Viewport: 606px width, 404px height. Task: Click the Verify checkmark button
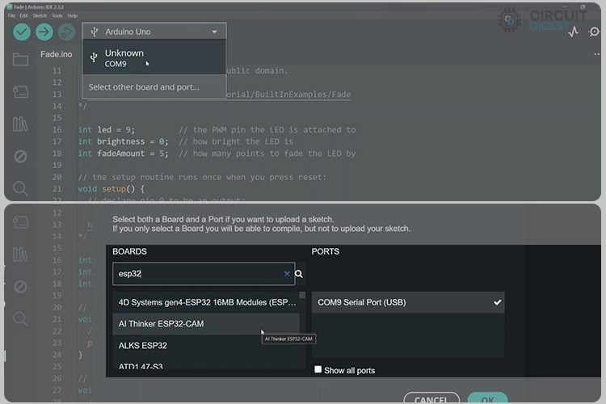(x=22, y=32)
